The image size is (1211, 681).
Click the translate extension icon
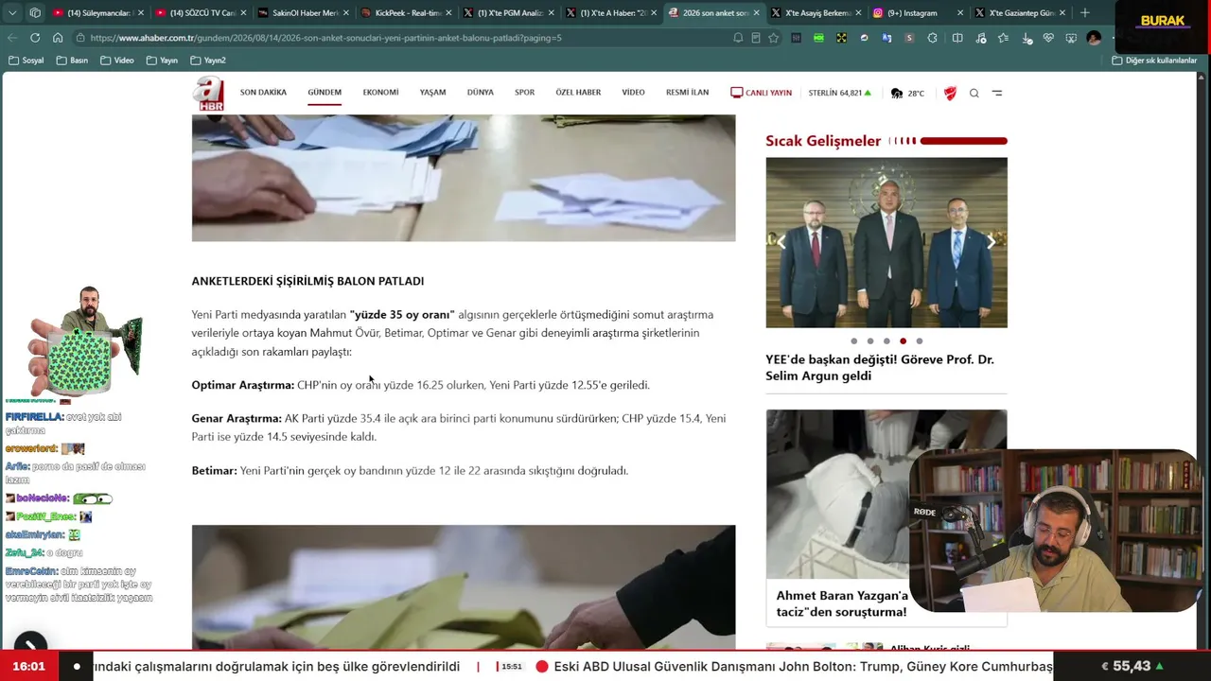[886, 38]
